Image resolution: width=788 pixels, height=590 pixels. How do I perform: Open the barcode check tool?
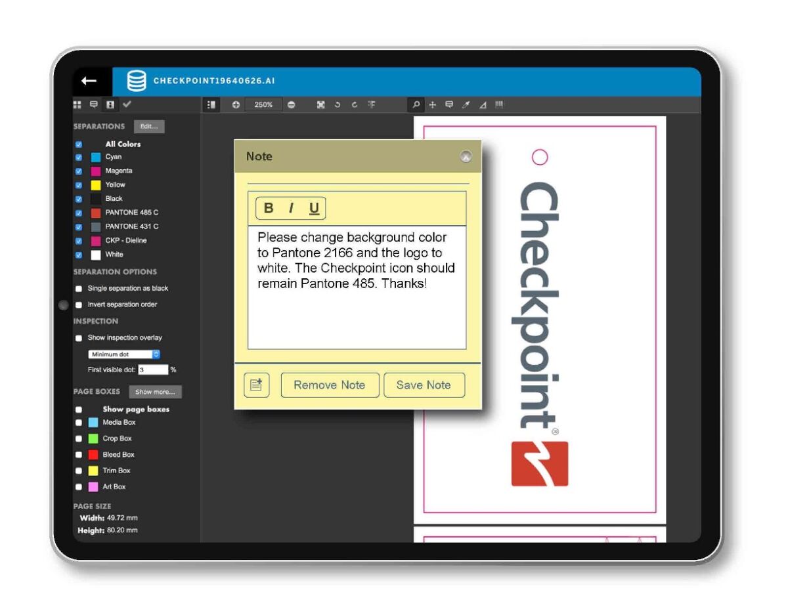coord(499,104)
